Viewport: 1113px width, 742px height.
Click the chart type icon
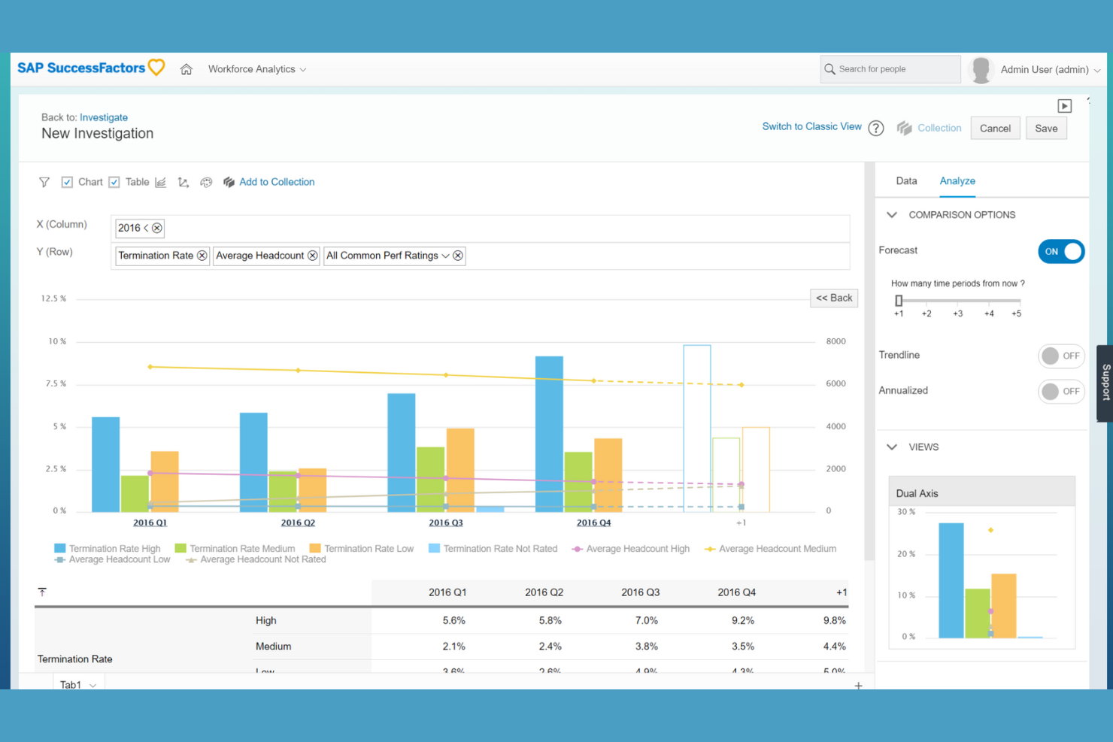coord(161,183)
